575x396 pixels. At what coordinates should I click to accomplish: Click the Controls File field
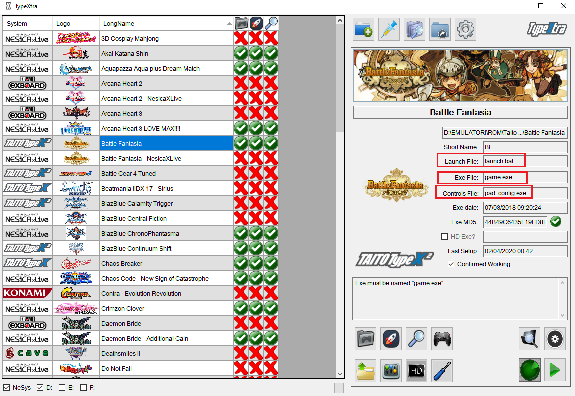(525, 193)
